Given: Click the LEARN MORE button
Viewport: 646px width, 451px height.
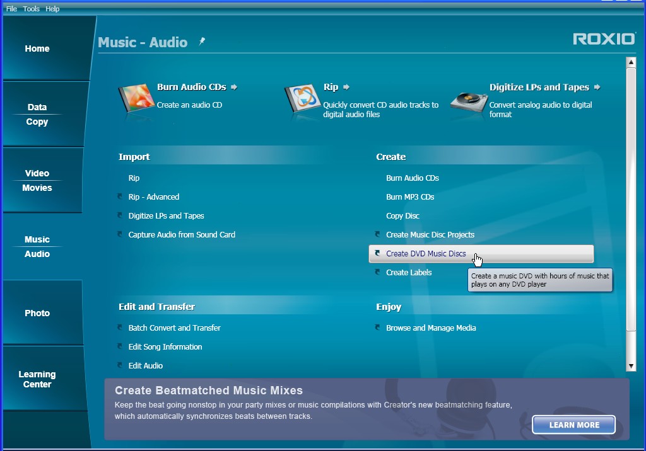Looking at the screenshot, I should click(574, 425).
